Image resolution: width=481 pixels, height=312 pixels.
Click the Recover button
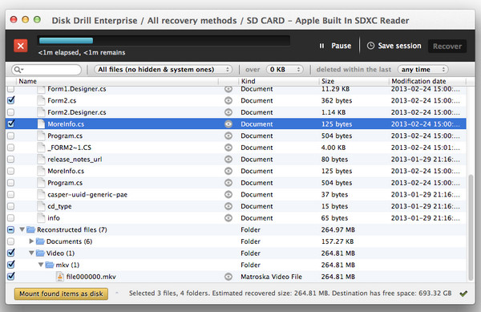click(x=447, y=46)
